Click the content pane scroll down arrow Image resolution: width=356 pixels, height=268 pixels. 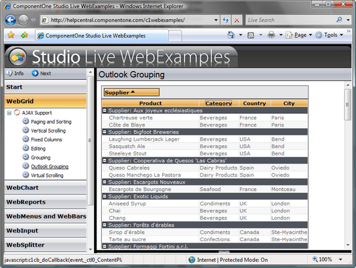[x=348, y=245]
